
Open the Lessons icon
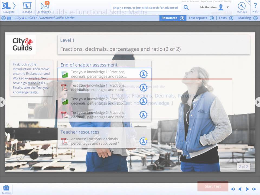point(27,8)
